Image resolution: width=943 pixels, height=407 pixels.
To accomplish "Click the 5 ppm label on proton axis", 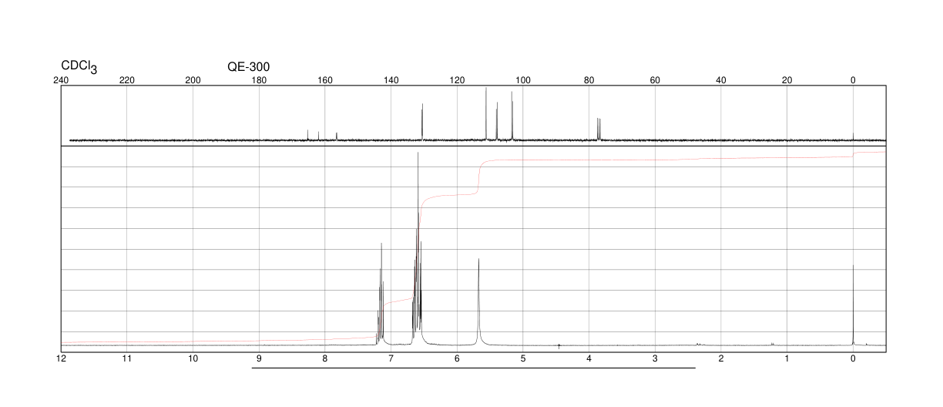I will (523, 358).
